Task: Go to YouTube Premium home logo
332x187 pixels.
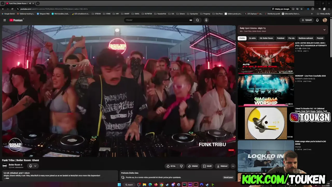Action: point(16,20)
